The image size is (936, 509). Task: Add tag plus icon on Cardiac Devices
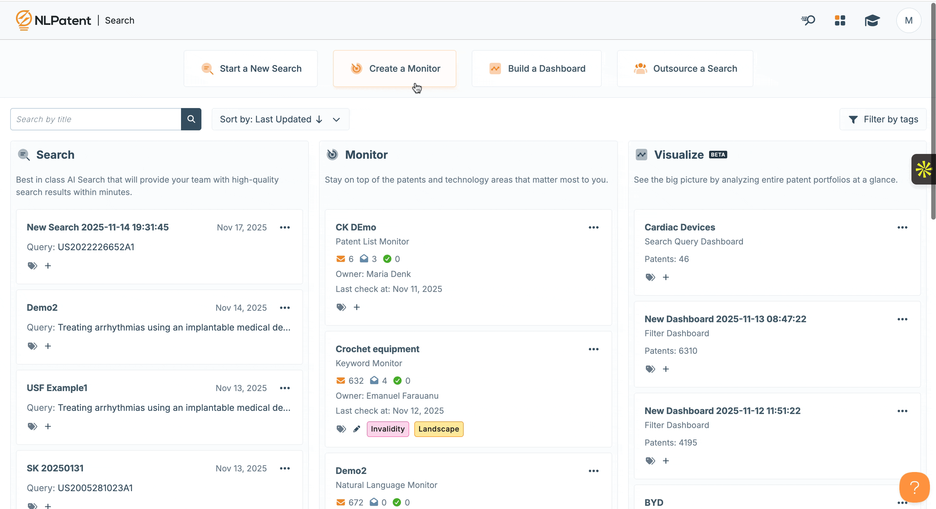click(x=666, y=277)
